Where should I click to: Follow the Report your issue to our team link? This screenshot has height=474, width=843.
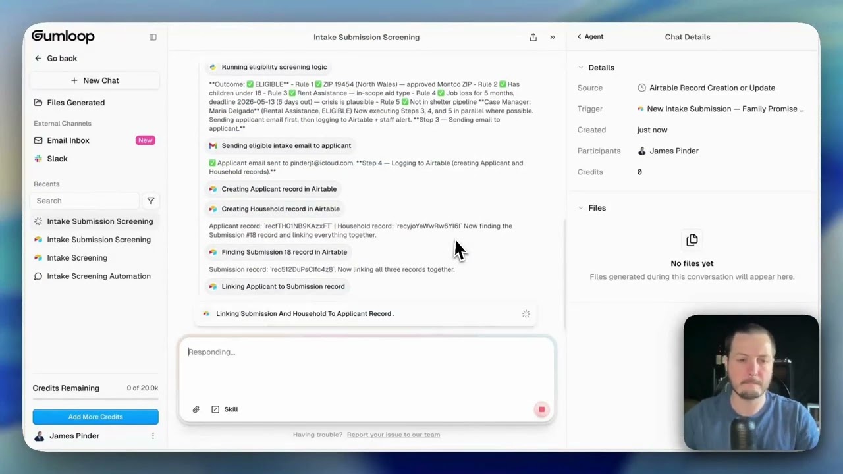[x=393, y=434]
